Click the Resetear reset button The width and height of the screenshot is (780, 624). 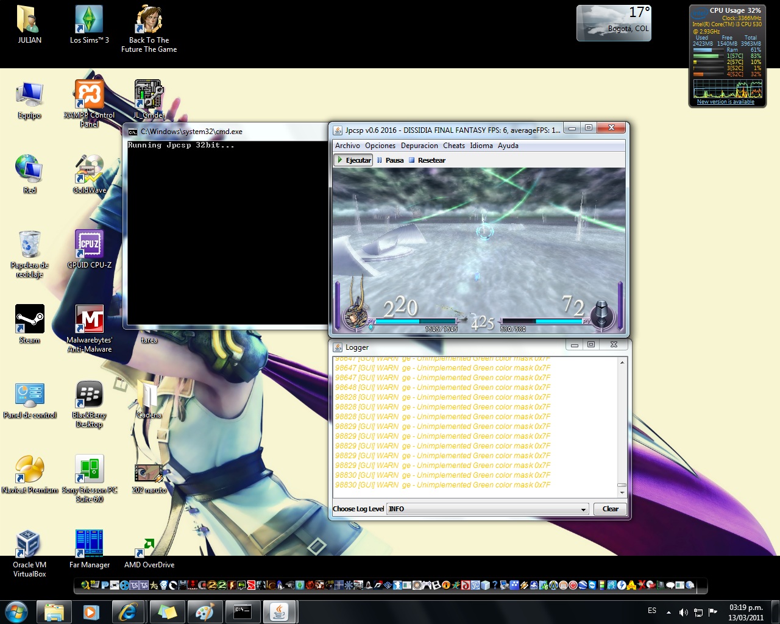(x=427, y=160)
